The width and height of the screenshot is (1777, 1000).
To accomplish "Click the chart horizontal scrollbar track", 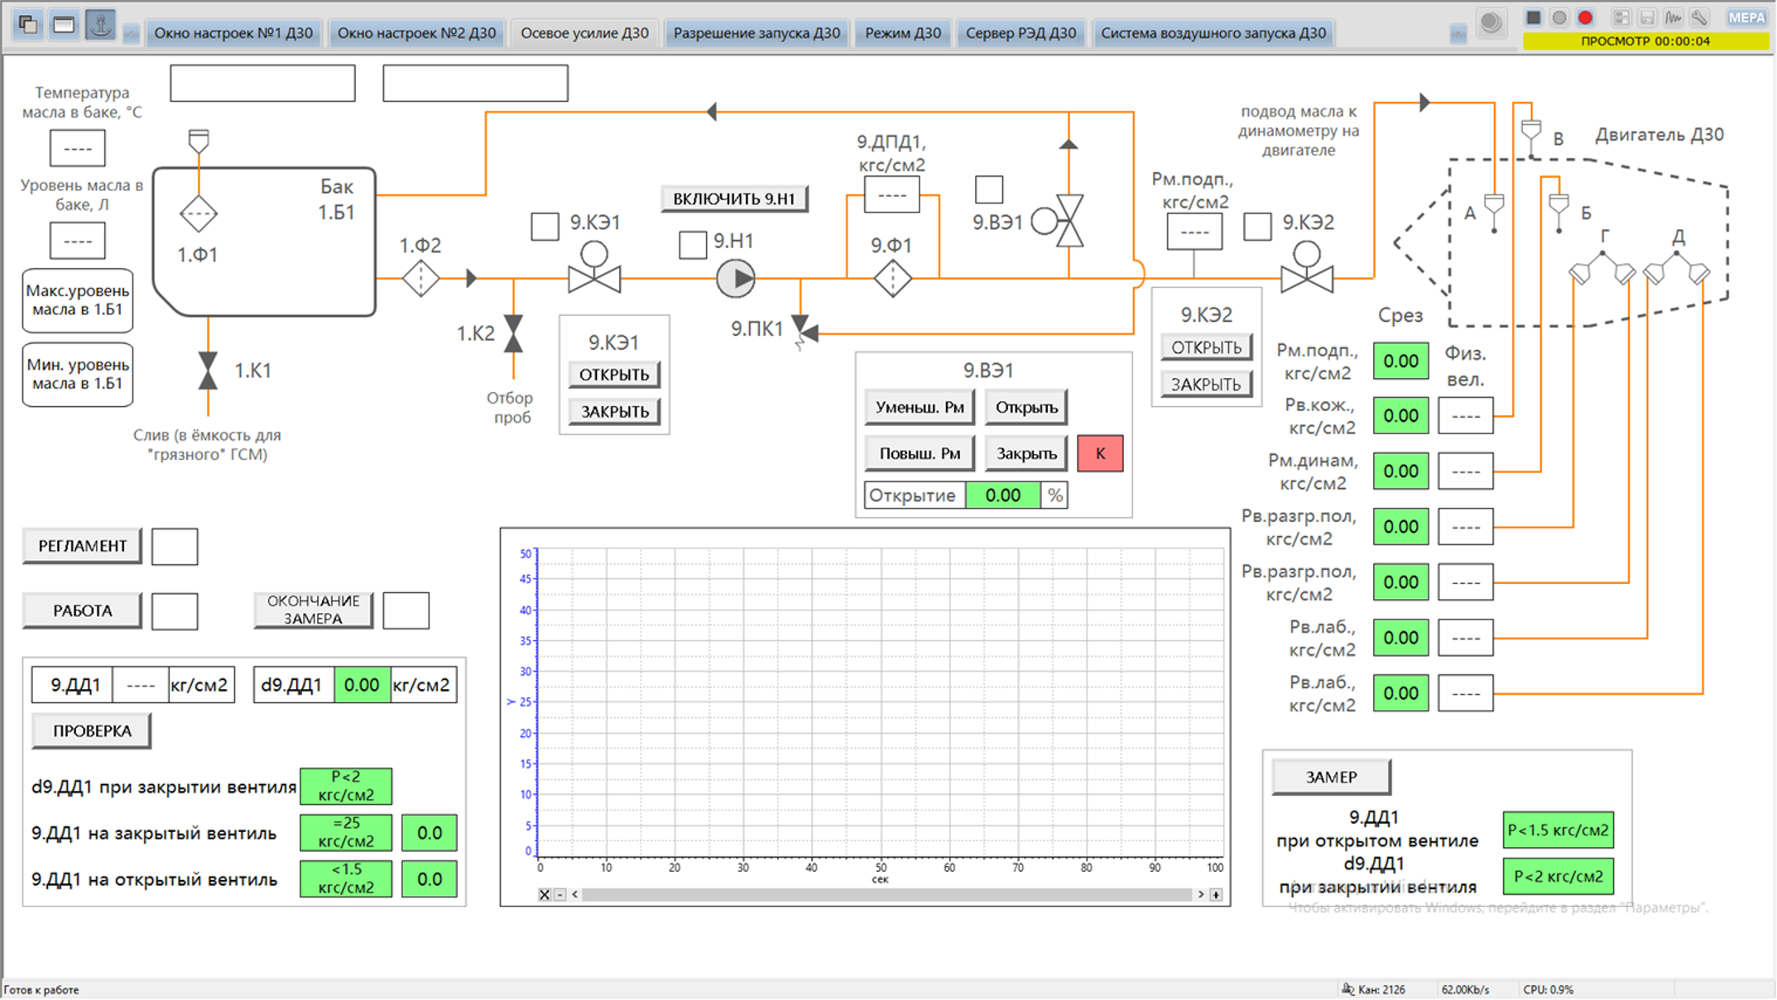I will [886, 894].
